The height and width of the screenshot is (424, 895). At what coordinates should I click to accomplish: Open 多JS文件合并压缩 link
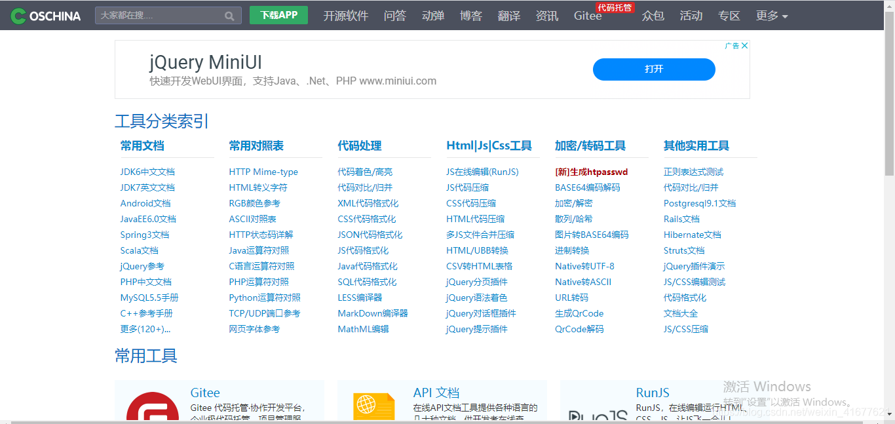[480, 235]
